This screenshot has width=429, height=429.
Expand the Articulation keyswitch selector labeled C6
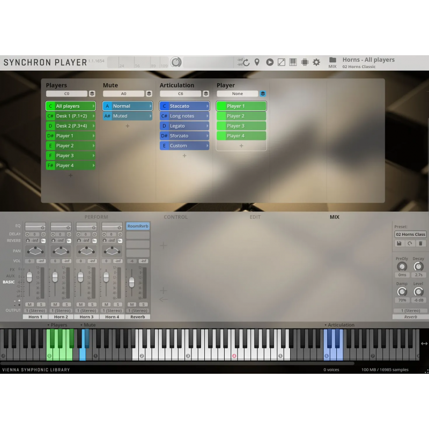(x=181, y=93)
